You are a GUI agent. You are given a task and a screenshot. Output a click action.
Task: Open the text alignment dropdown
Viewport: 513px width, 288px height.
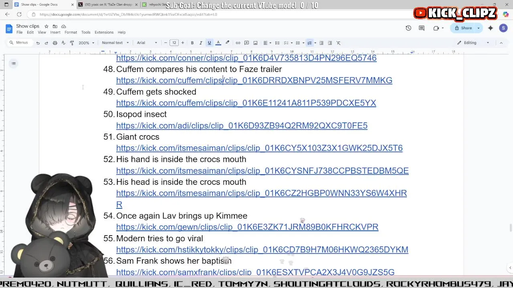267,43
